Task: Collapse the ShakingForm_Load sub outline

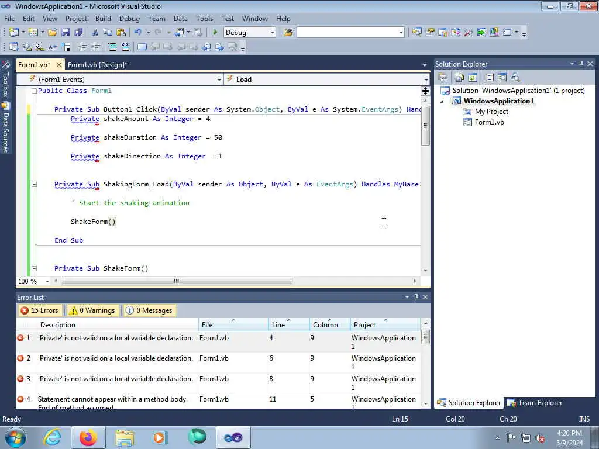Action: pos(34,184)
